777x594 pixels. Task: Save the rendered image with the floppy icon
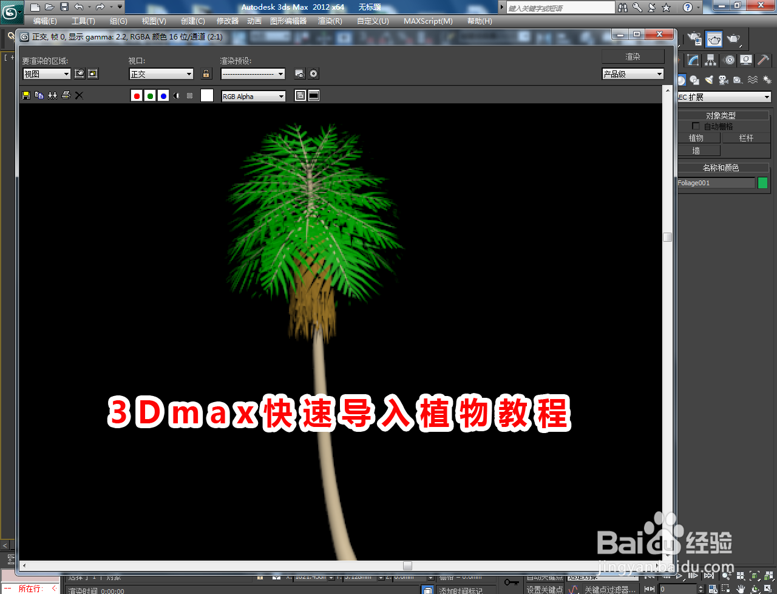(x=25, y=95)
